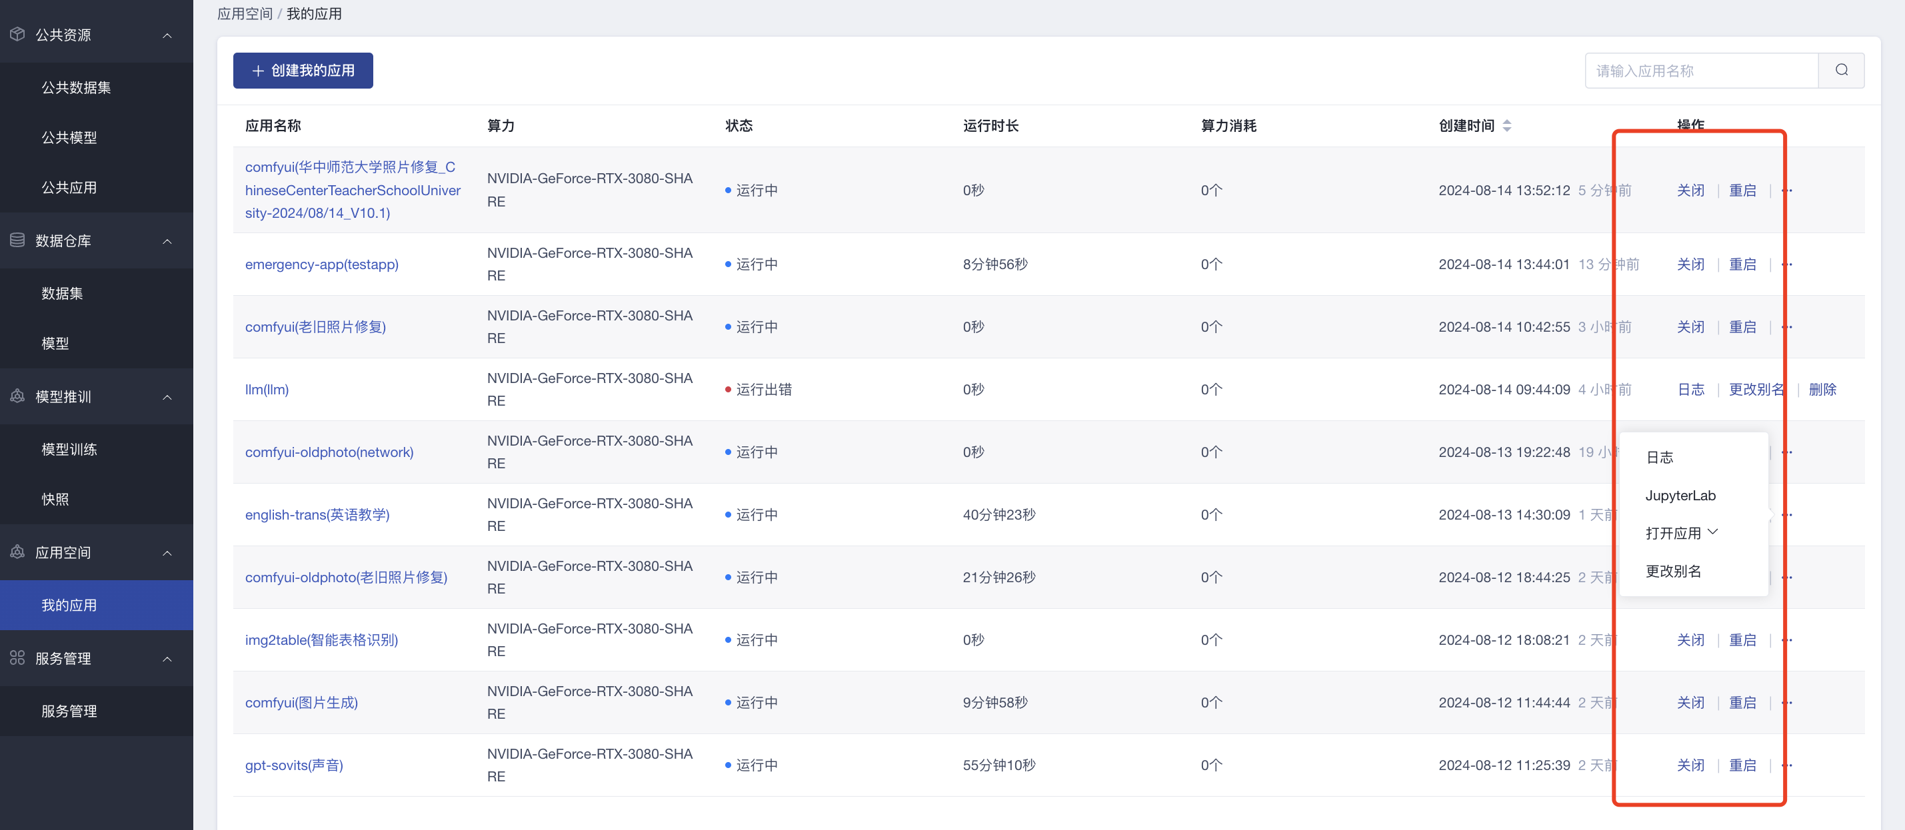Screen dimensions: 1905x830
Task: Select JupyterLab from the popup menu
Action: click(1680, 495)
